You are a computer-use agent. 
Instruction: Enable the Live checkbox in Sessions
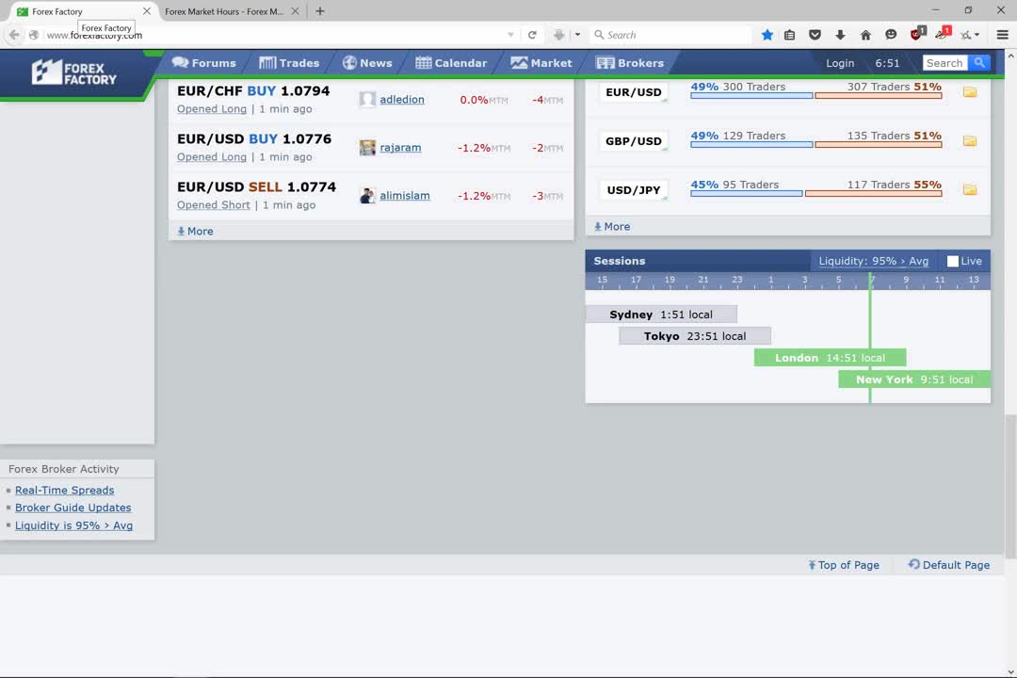tap(952, 261)
